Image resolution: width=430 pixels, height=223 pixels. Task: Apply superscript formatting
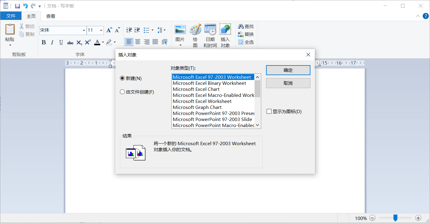tap(88, 42)
